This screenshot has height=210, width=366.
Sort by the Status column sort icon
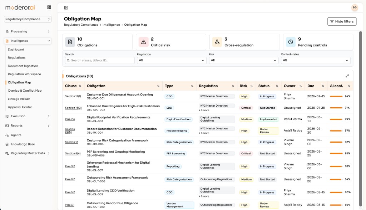(x=277, y=86)
